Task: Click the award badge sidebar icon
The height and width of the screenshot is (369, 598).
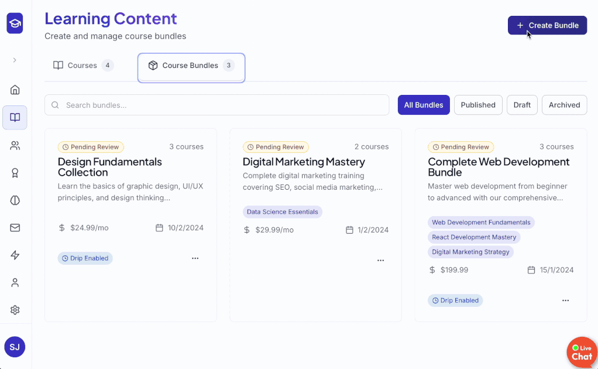Action: 15,173
